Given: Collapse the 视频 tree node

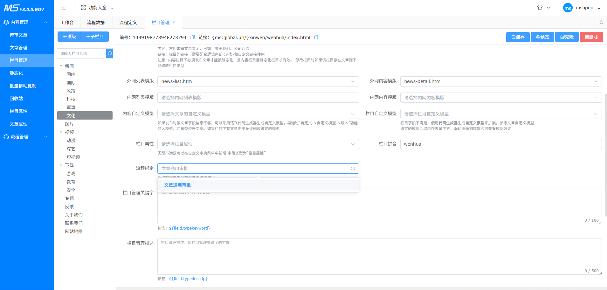Looking at the screenshot, I should tap(61, 132).
